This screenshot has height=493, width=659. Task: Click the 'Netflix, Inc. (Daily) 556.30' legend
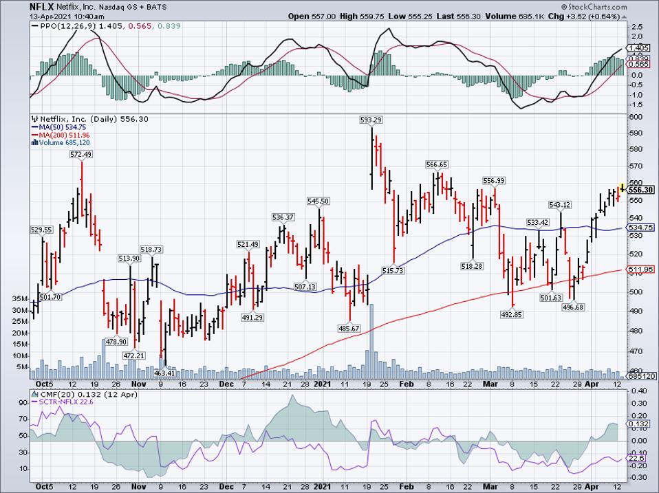pos(94,119)
